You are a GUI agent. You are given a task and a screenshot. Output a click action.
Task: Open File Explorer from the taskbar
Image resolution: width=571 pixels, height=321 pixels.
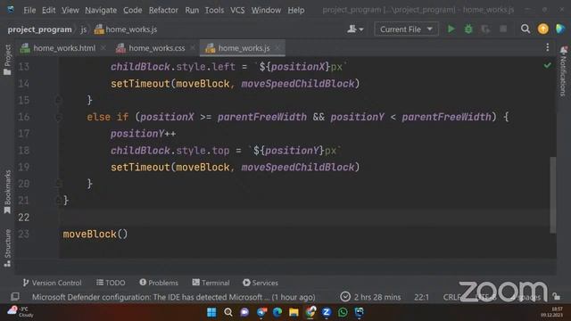point(294,312)
